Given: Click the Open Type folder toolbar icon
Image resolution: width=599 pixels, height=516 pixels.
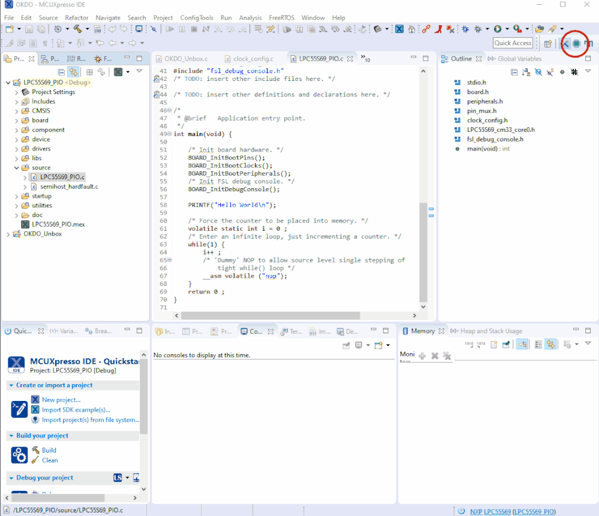Looking at the screenshot, I should pos(540,29).
